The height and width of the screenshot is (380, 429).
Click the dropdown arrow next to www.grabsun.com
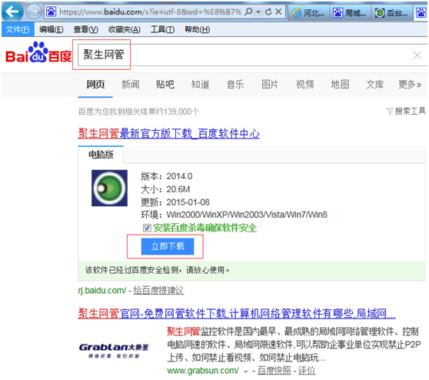[x=246, y=372]
